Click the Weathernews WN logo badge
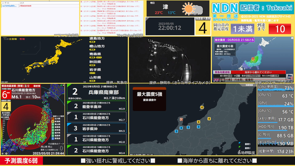295x166 pixels. [x=289, y=77]
